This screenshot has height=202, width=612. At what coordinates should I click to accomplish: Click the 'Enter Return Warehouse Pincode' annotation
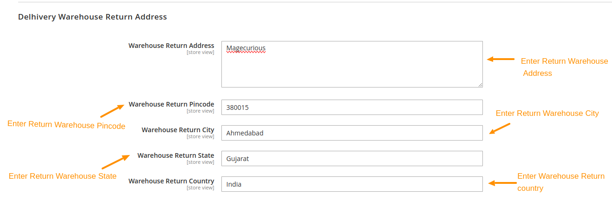click(66, 125)
